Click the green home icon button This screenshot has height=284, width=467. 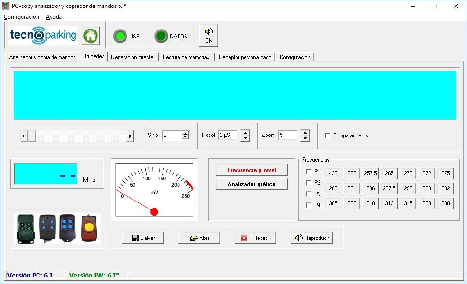90,36
